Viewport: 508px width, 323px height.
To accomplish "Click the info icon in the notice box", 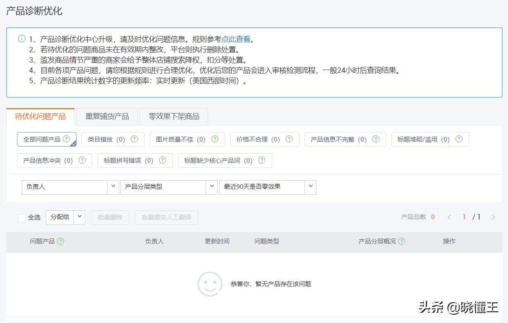I will pyautogui.click(x=22, y=38).
